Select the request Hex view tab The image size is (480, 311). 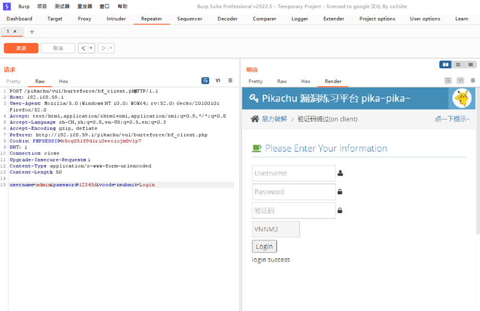point(63,81)
